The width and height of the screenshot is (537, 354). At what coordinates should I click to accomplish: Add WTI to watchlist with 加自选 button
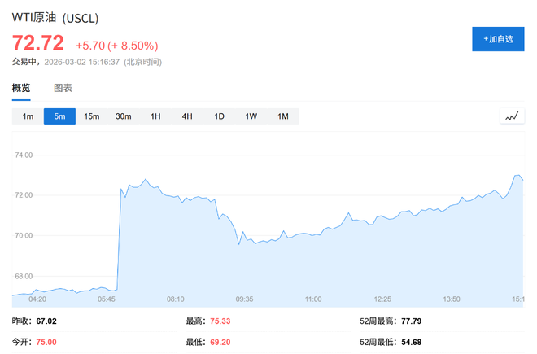[498, 39]
